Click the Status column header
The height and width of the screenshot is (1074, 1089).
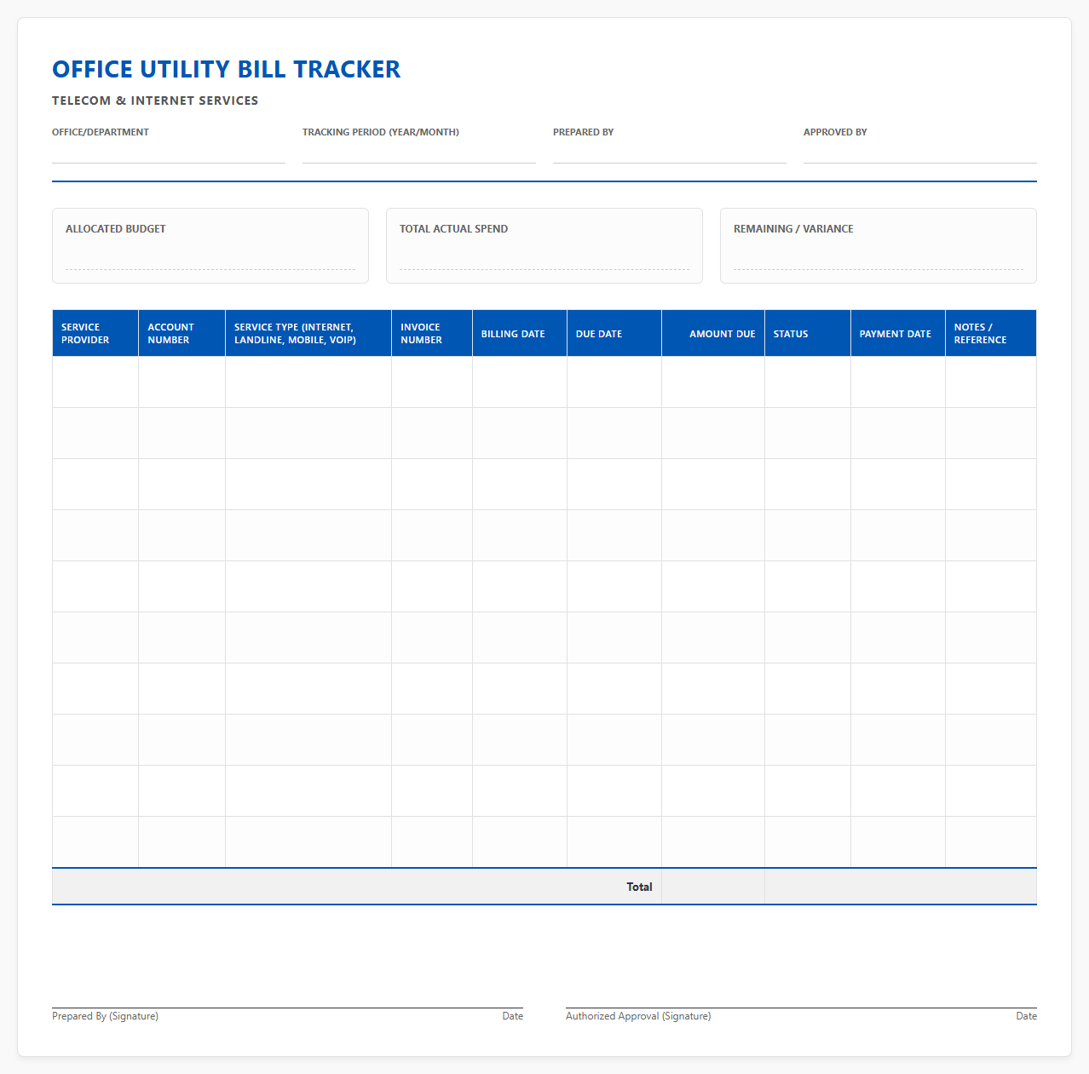click(x=808, y=333)
